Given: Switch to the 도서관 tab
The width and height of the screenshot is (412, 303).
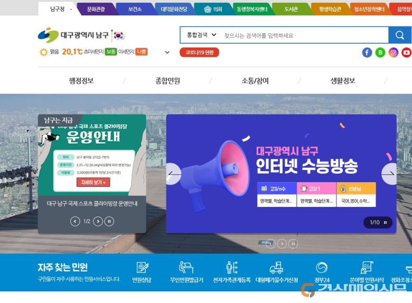Looking at the screenshot, I should click(291, 9).
